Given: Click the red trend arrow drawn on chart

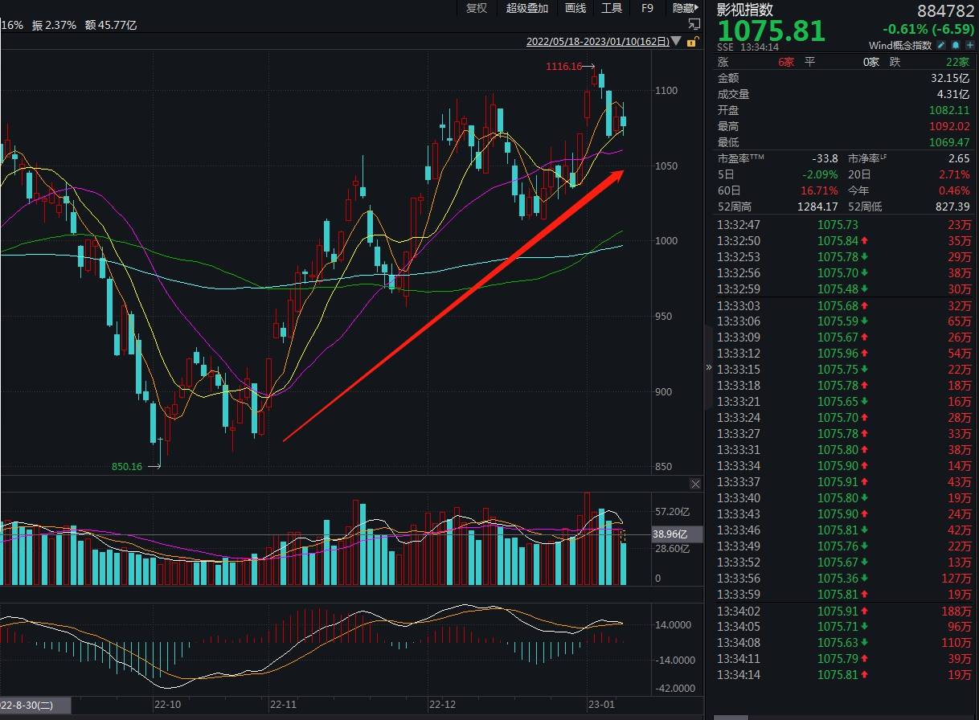Looking at the screenshot, I should (454, 305).
